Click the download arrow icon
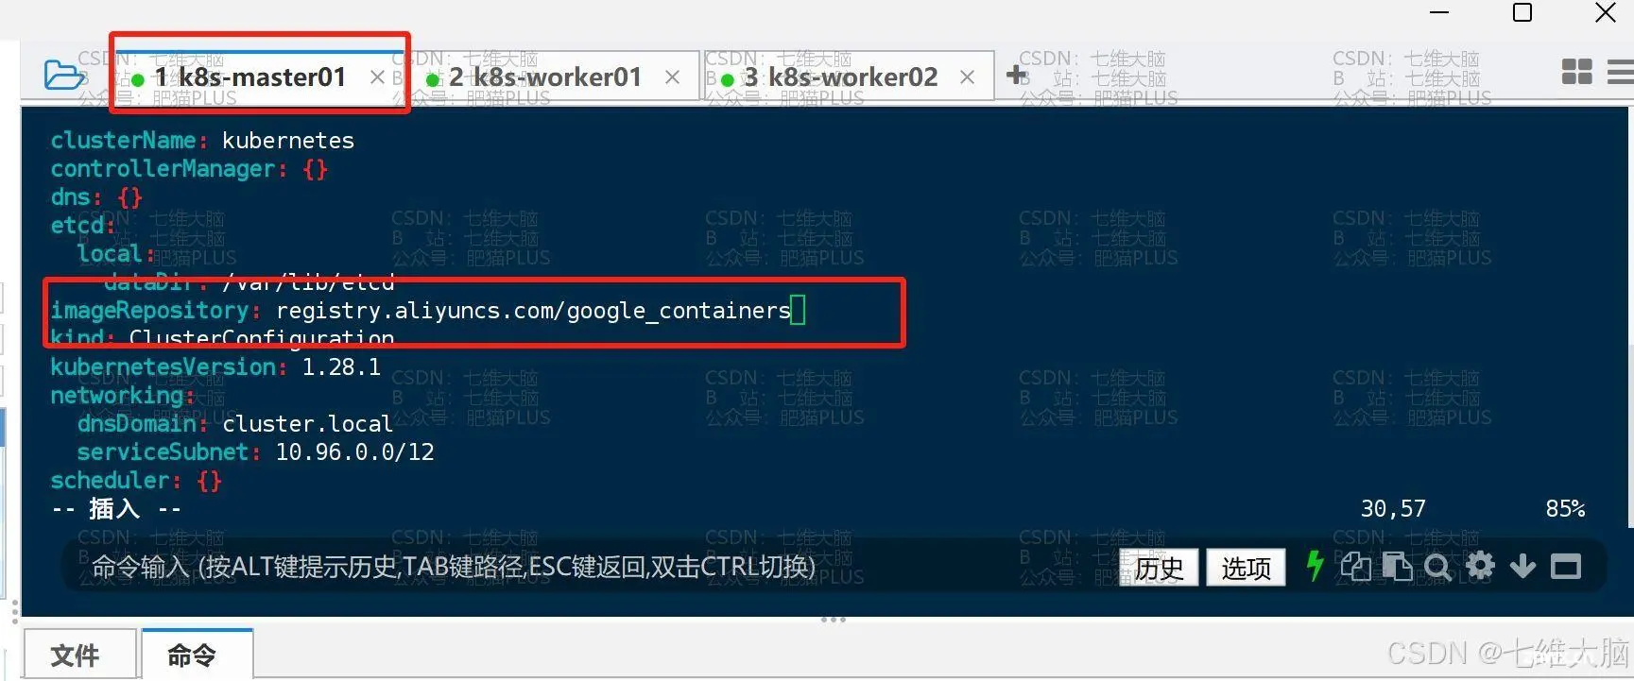1634x681 pixels. [x=1522, y=567]
